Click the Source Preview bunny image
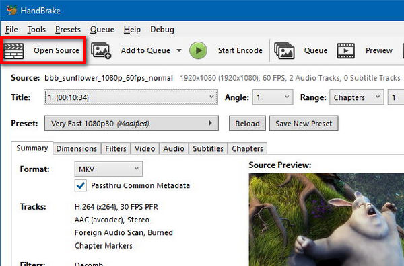This screenshot has height=266, width=404. [x=327, y=220]
